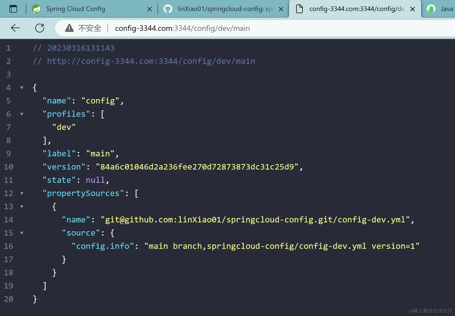Viewport: 455px width, 316px height.
Task: Collapse the root JSON object on line 4
Action: [x=22, y=88]
